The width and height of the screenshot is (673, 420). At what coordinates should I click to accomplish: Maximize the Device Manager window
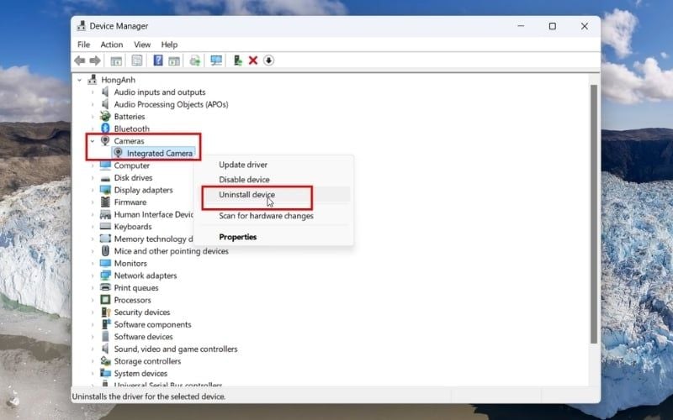(x=553, y=26)
